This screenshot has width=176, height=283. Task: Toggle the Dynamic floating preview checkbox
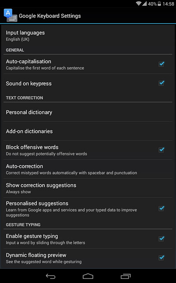click(161, 258)
